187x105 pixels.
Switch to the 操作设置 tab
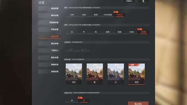coord(49,15)
